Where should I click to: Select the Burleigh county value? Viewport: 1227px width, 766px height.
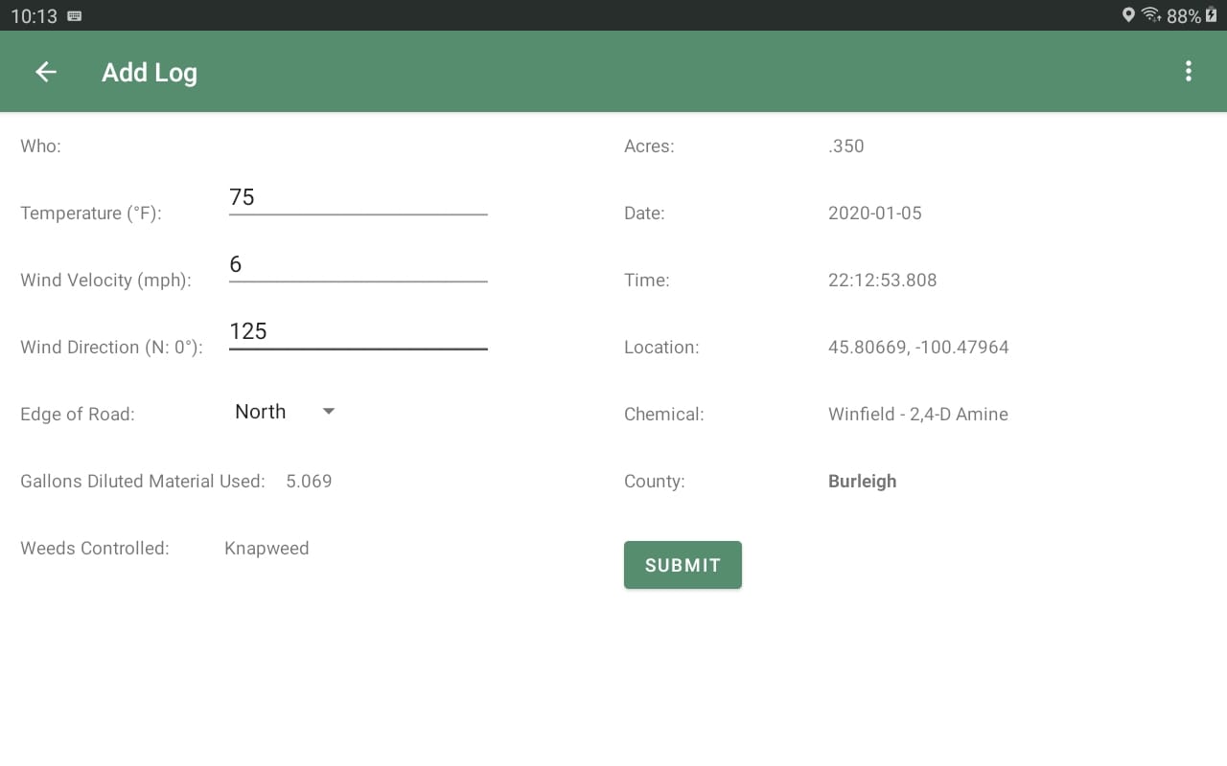pyautogui.click(x=862, y=481)
